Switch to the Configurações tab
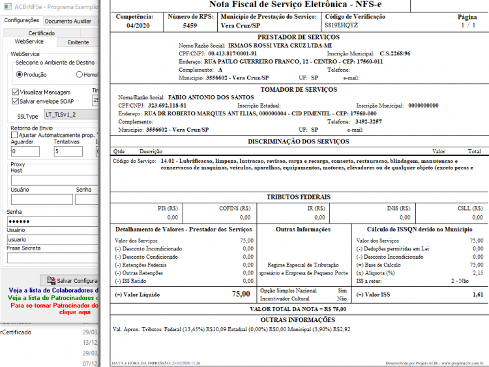The image size is (489, 367). tap(22, 20)
